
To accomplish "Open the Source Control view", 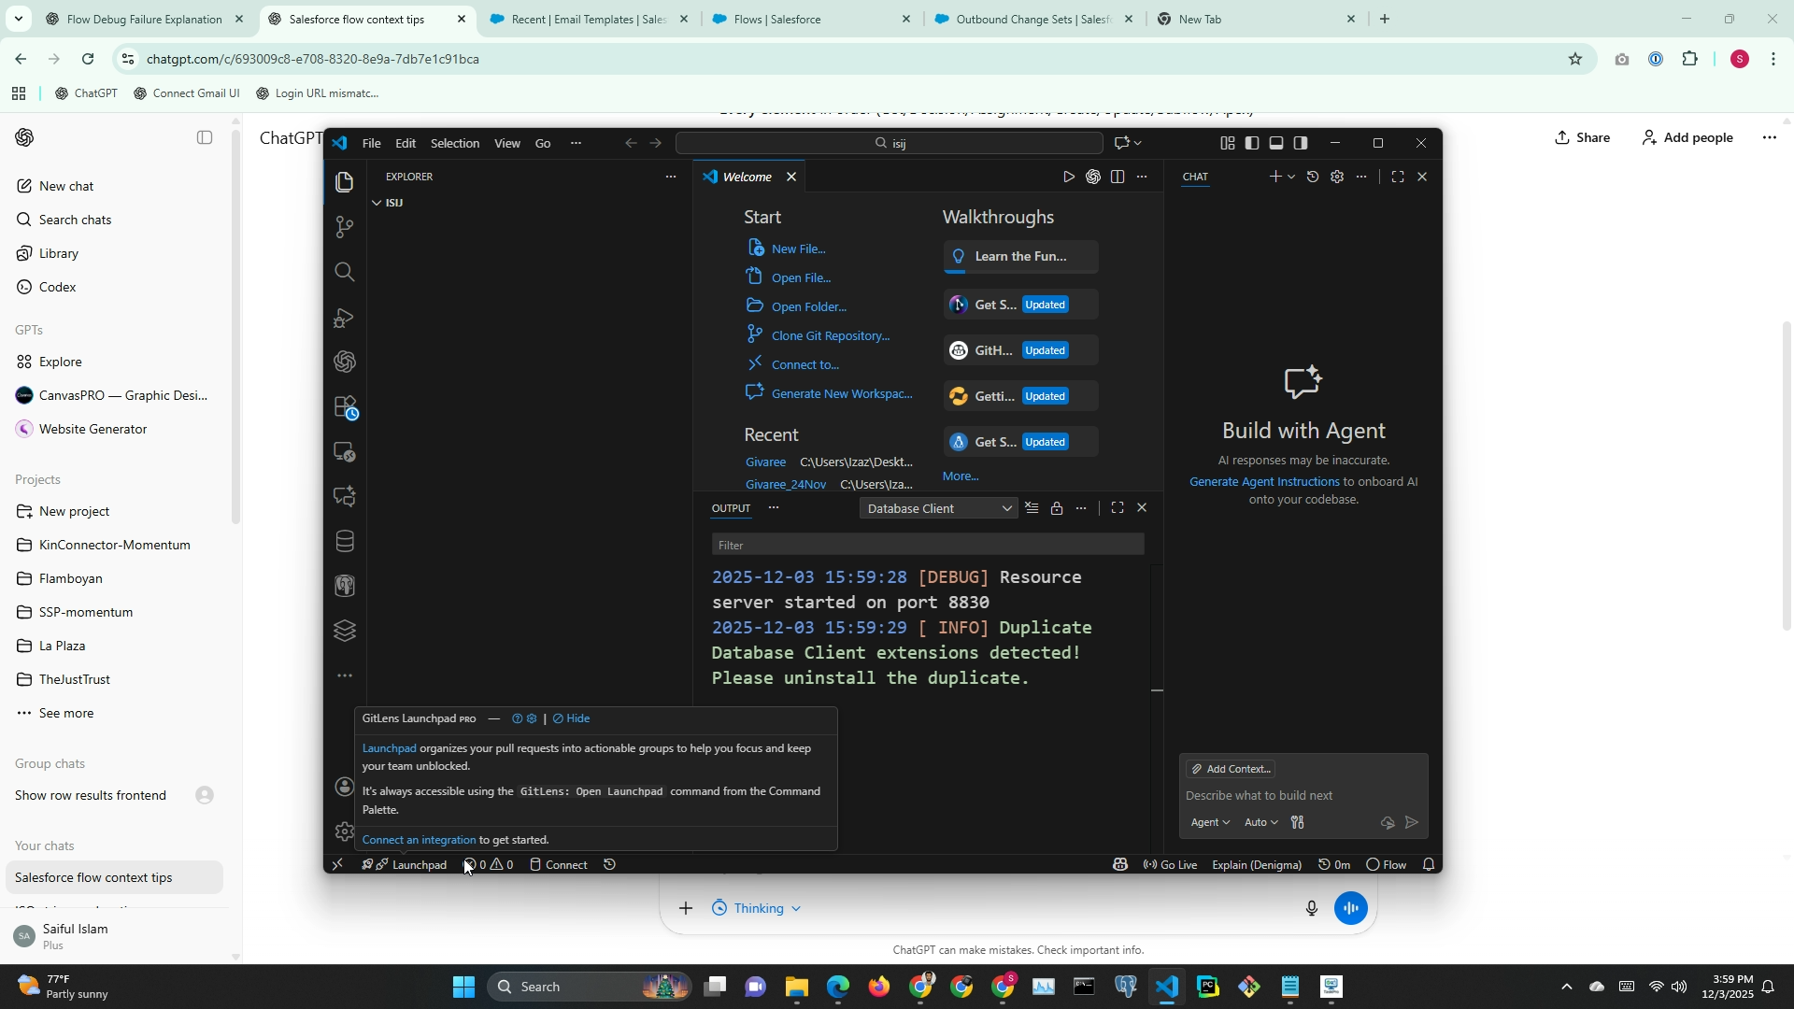I will [345, 227].
